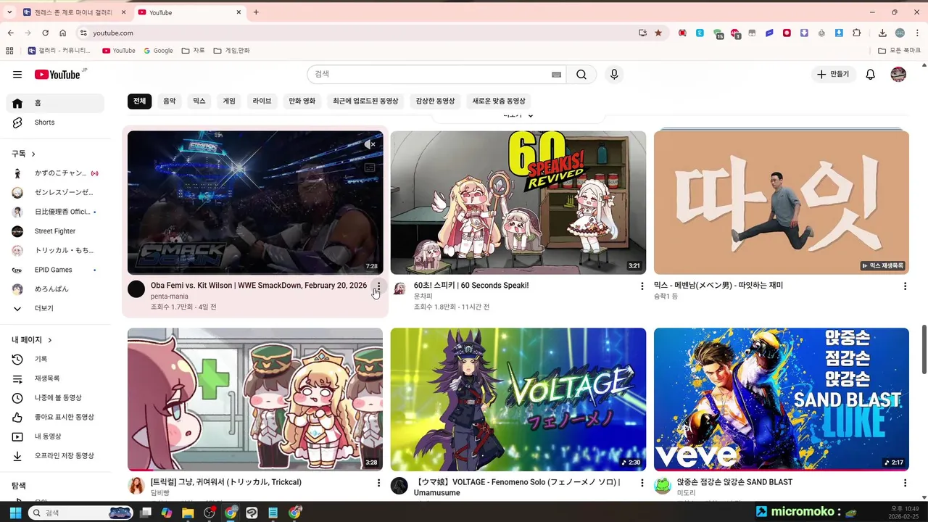Screen dimensions: 928x522
Task: Open My videos (내 동영상)
Action: point(55,436)
